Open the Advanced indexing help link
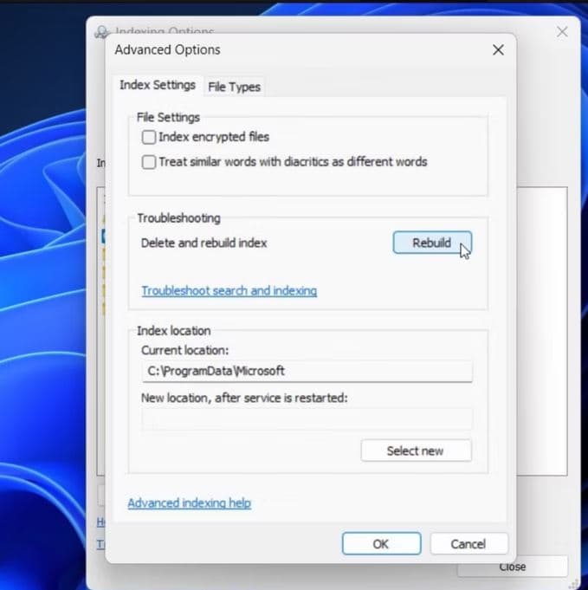Viewport: 588px width, 590px height. [189, 503]
